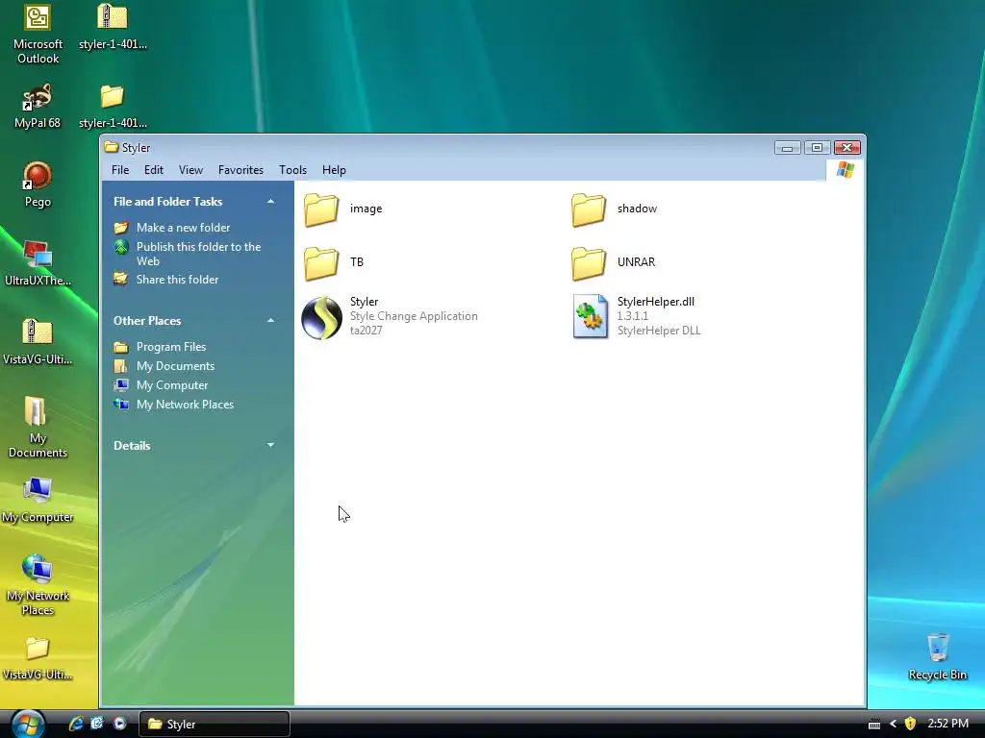Click the 'ta2027' company text

(366, 331)
